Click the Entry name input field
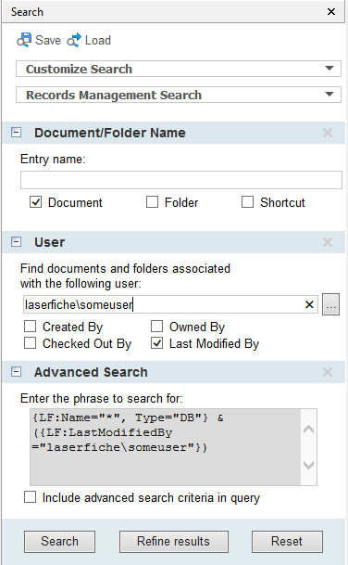This screenshot has width=348, height=565. [181, 180]
